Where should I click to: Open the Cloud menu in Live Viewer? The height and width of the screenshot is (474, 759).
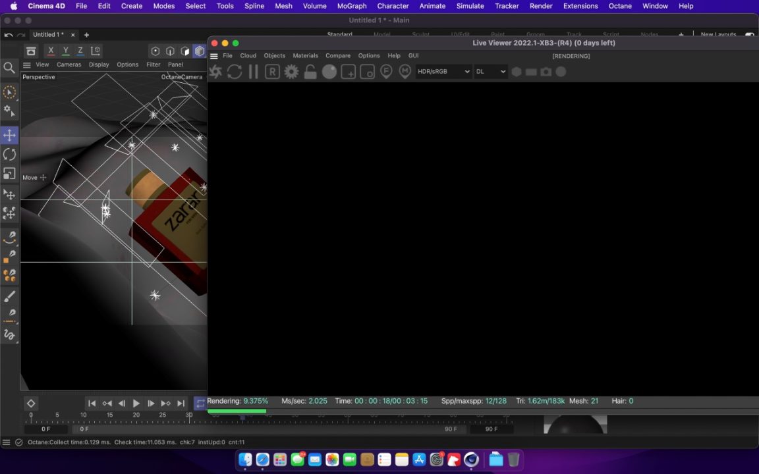tap(248, 55)
